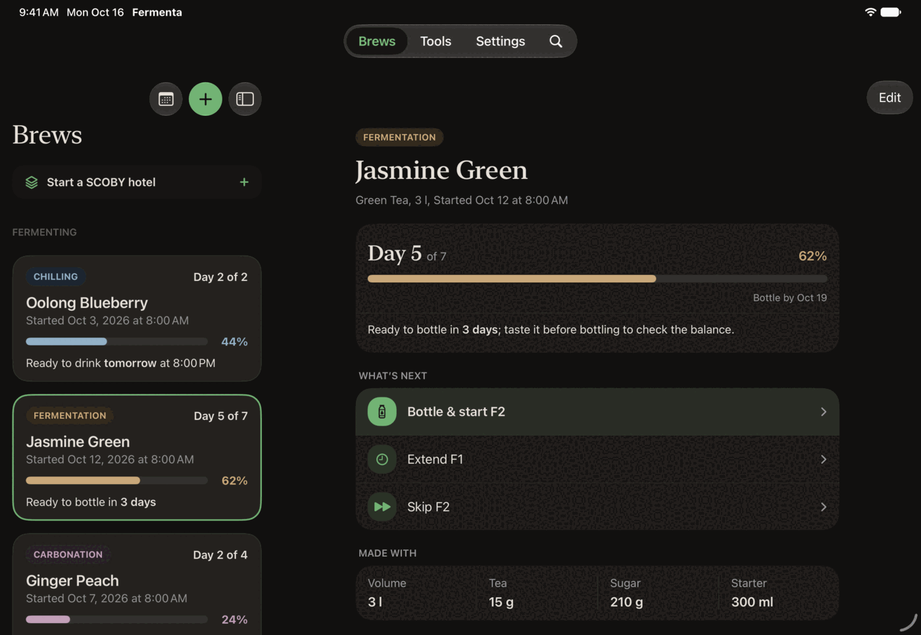Click the SCOBY hotel layers icon
Screen dimensions: 921x635
pyautogui.click(x=32, y=182)
